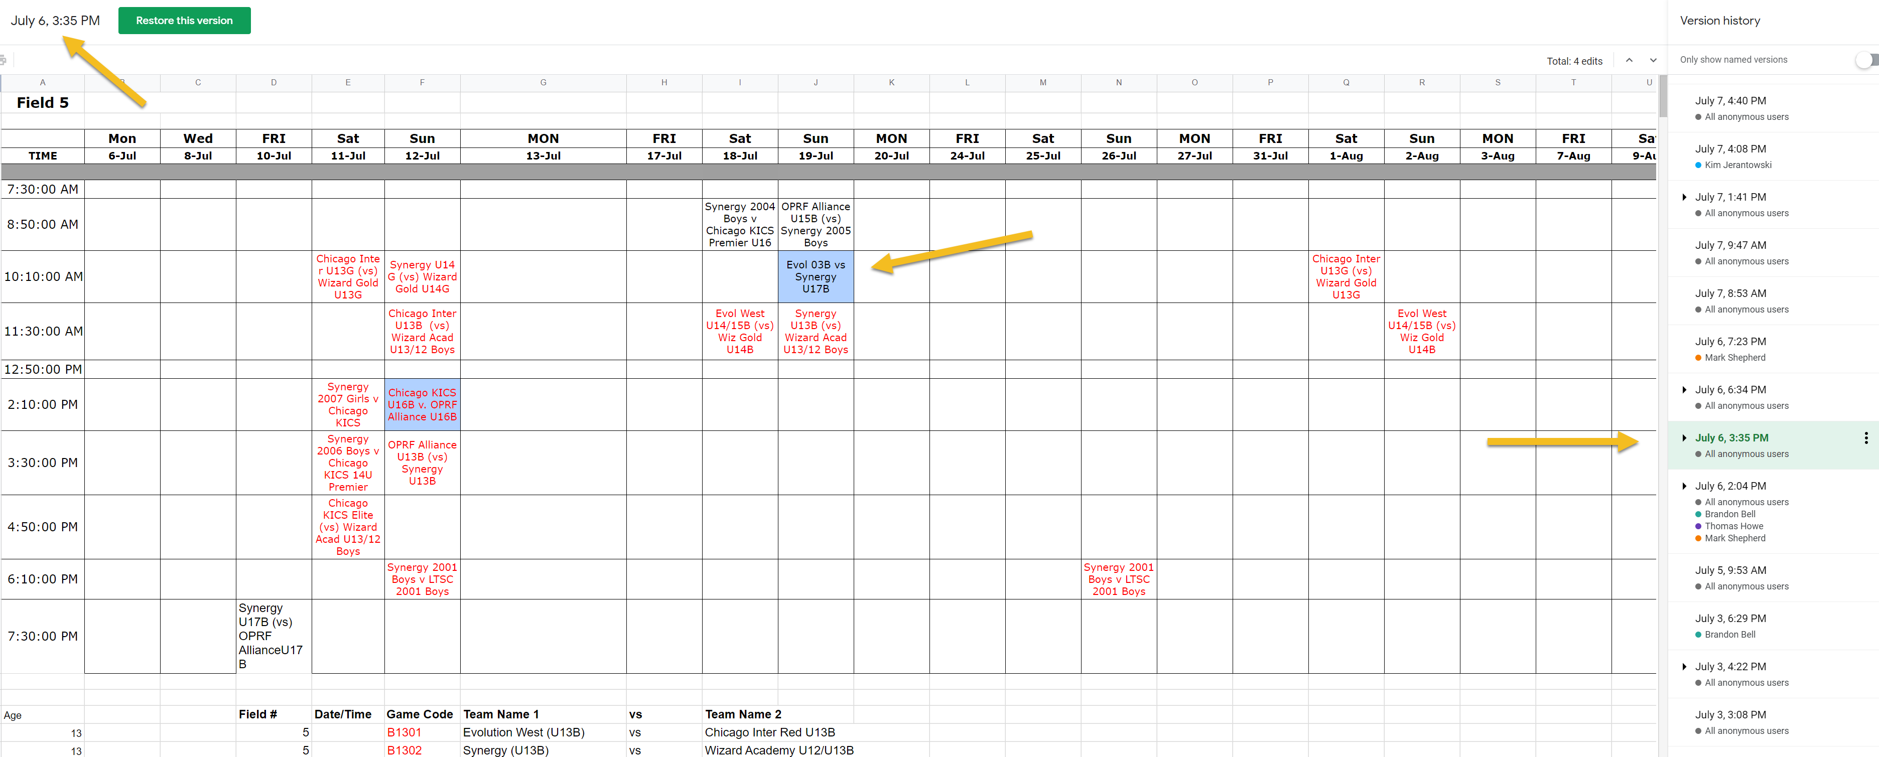
Task: Click the 19-Jul date header cell
Action: tap(816, 156)
